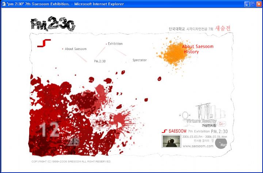
Task: Minimize the Internet Explorer window
Action: (247, 4)
